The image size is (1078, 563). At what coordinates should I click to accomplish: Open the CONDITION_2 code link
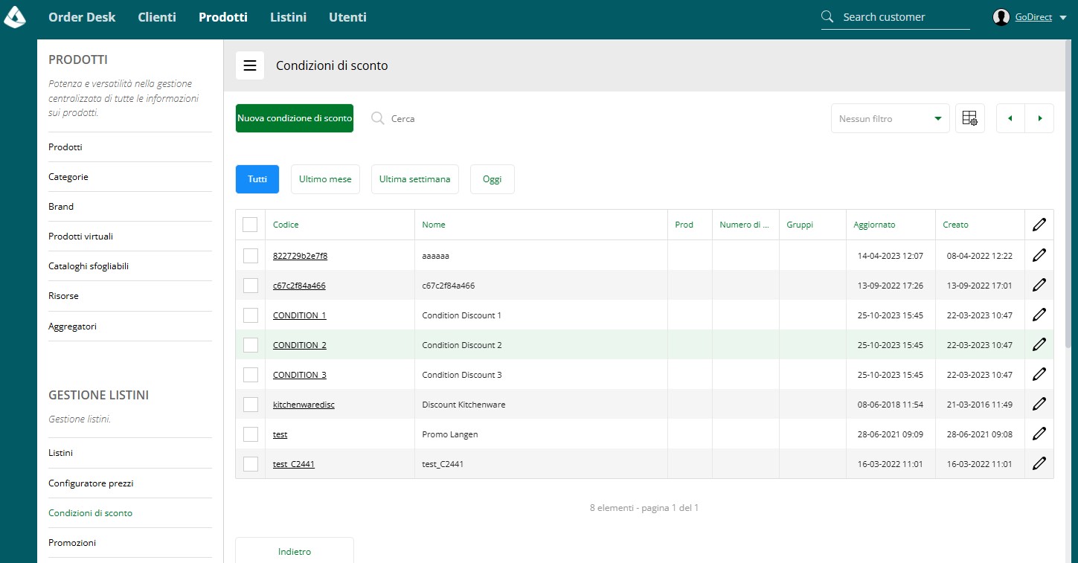tap(300, 345)
